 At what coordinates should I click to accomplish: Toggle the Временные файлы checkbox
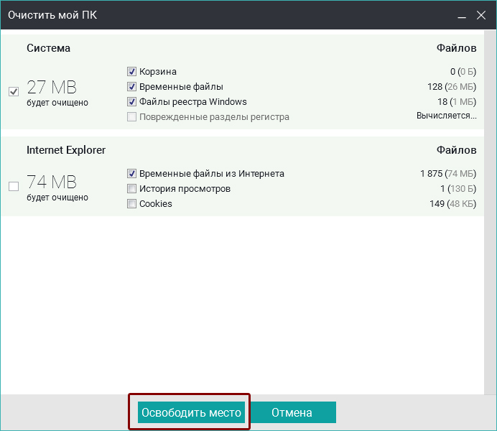click(131, 86)
